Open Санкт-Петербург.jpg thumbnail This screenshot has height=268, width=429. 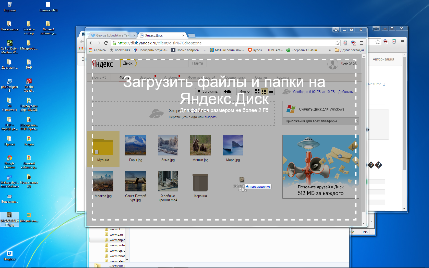tap(136, 181)
